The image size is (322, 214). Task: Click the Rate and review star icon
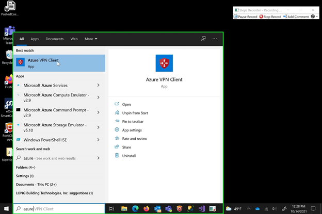[117, 138]
